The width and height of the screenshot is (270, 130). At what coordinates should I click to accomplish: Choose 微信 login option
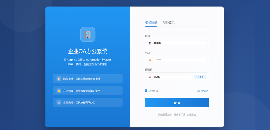coord(176,115)
